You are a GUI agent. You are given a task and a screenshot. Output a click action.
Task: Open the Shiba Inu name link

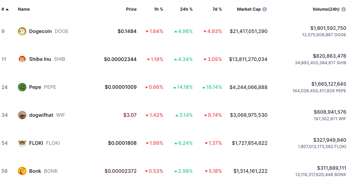point(40,59)
